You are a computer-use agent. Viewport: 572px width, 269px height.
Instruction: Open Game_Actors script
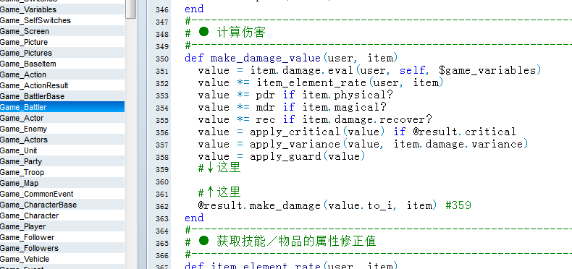point(62,140)
